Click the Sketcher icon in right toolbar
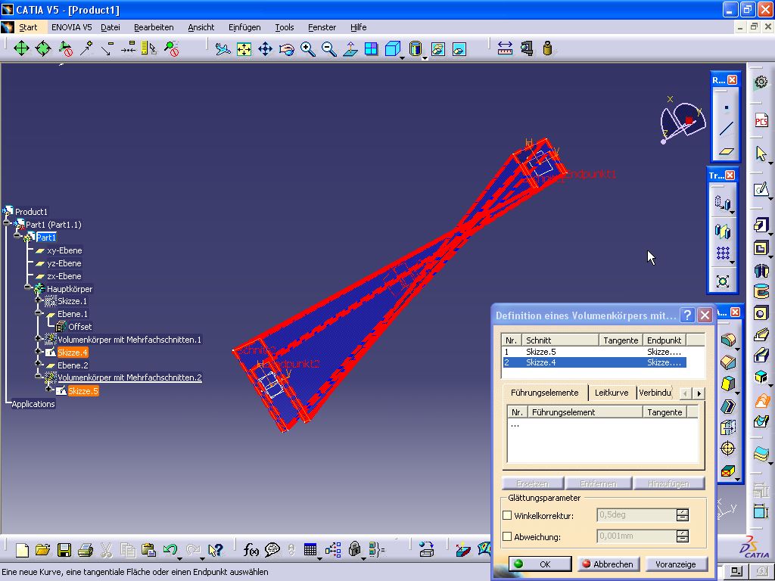This screenshot has width=775, height=581. pyautogui.click(x=761, y=189)
